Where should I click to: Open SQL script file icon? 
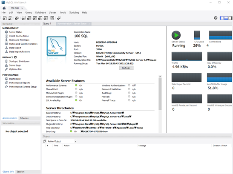click(x=10, y=18)
